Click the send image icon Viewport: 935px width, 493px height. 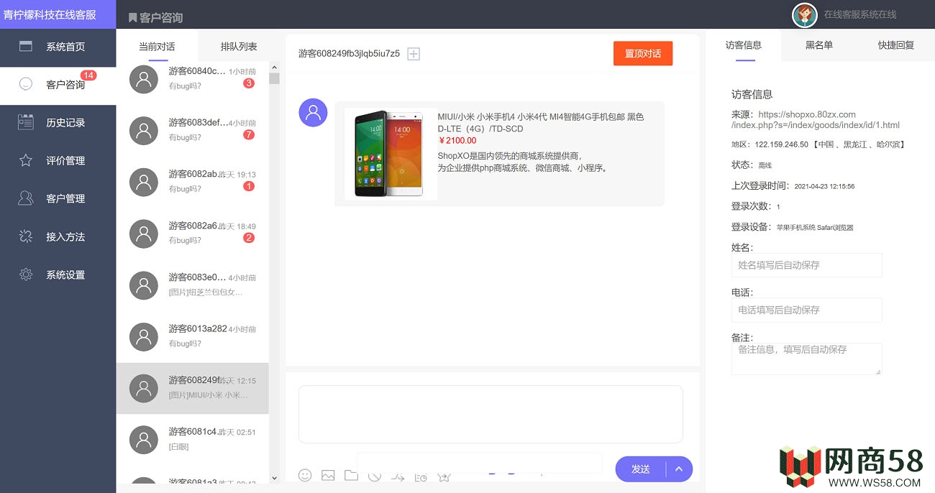tap(328, 475)
